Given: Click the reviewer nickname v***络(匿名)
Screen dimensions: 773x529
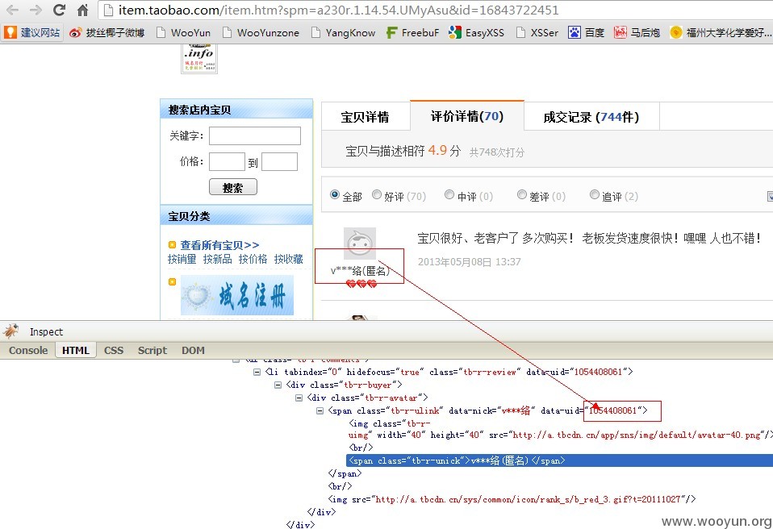Looking at the screenshot, I should 360,270.
